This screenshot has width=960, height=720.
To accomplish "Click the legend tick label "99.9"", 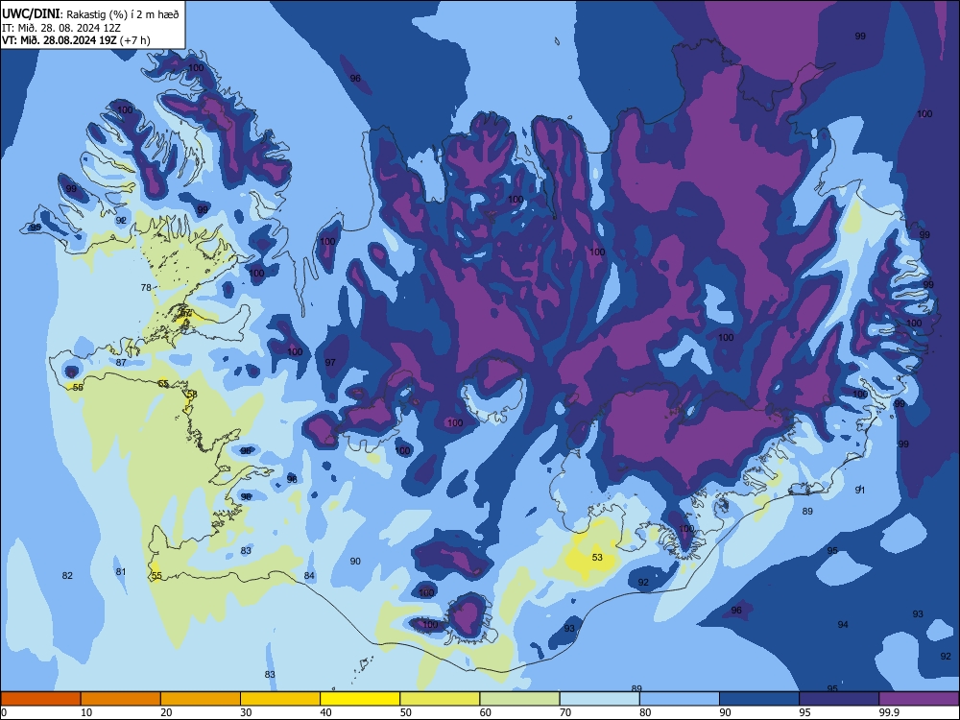I will coord(888,712).
